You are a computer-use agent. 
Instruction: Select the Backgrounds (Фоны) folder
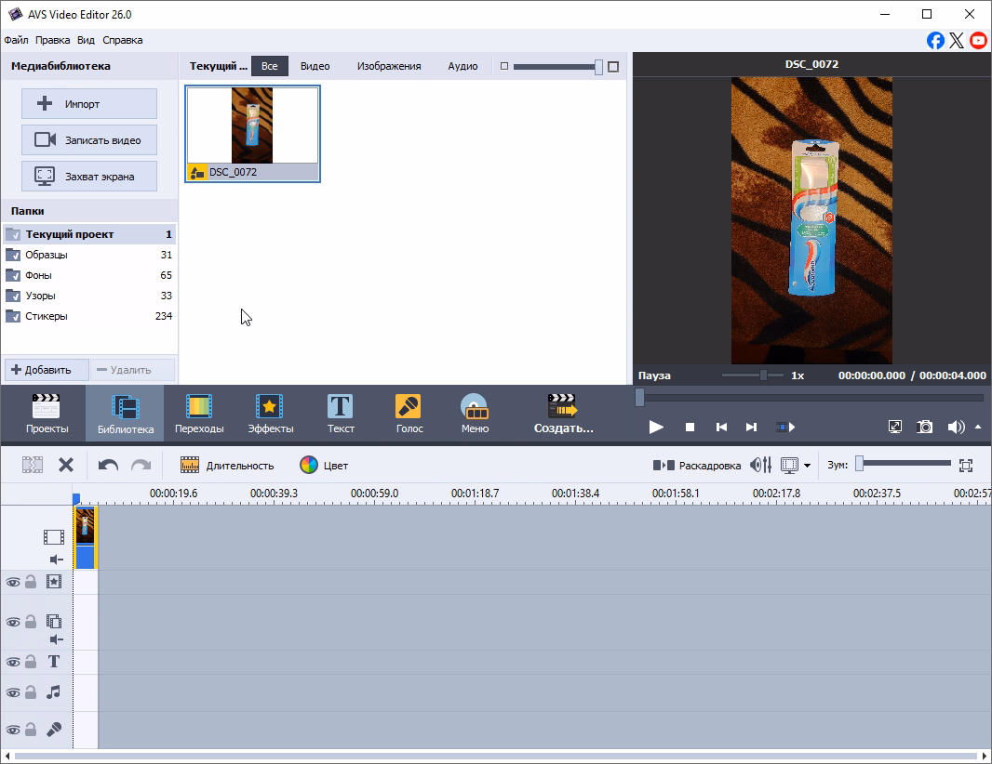39,275
